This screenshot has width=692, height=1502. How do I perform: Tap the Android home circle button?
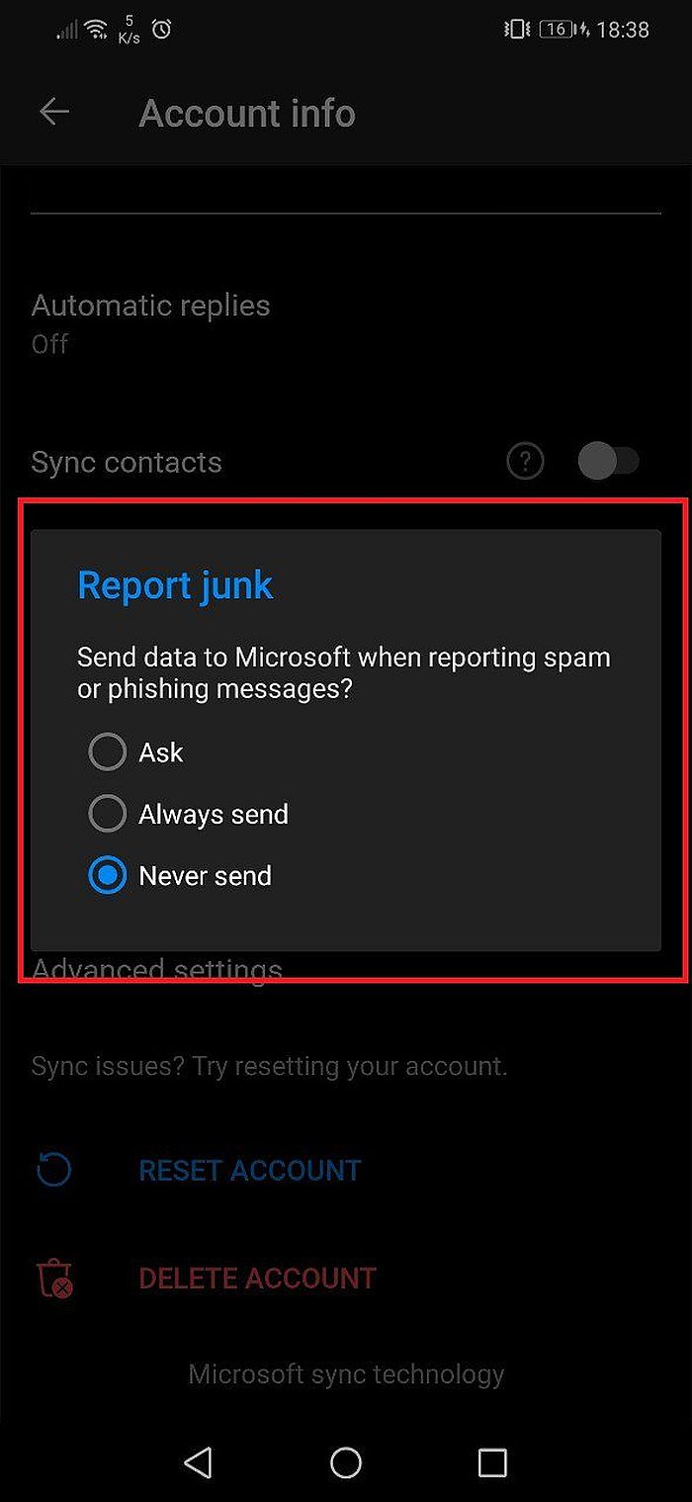[x=346, y=1461]
